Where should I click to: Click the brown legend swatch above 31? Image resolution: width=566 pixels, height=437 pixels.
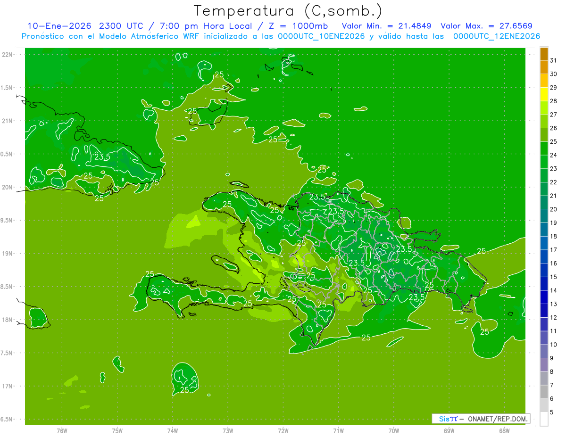click(x=544, y=54)
